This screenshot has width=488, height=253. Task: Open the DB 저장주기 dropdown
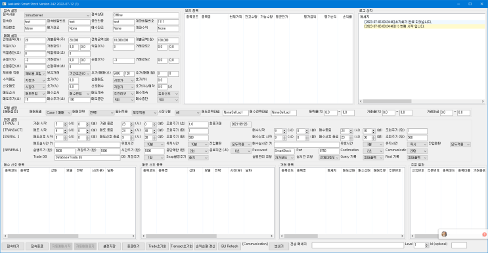[154, 158]
